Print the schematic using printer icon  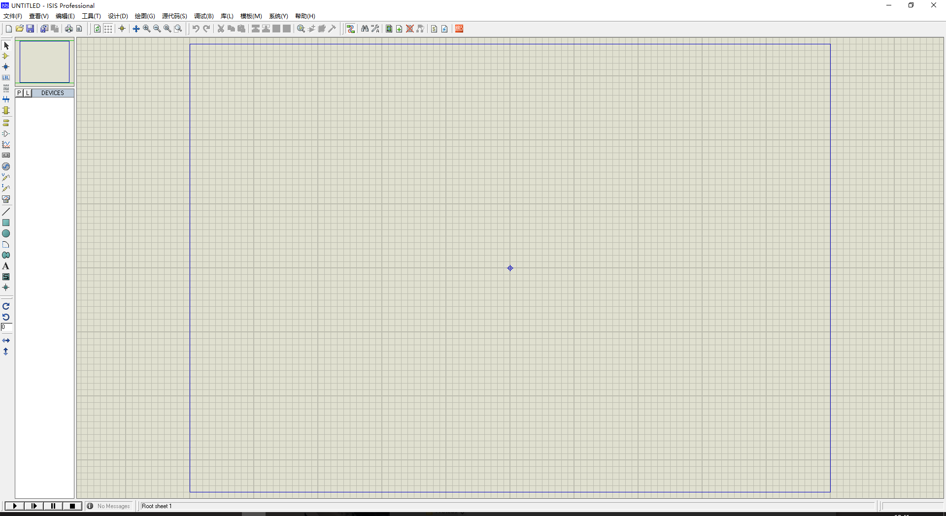(x=69, y=29)
